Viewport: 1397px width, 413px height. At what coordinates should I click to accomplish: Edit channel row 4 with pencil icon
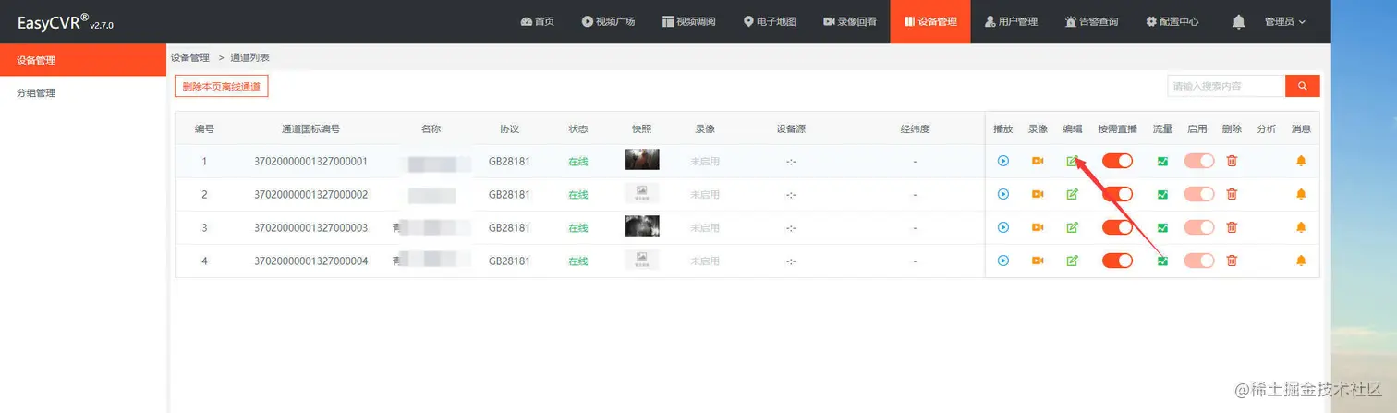pos(1072,261)
